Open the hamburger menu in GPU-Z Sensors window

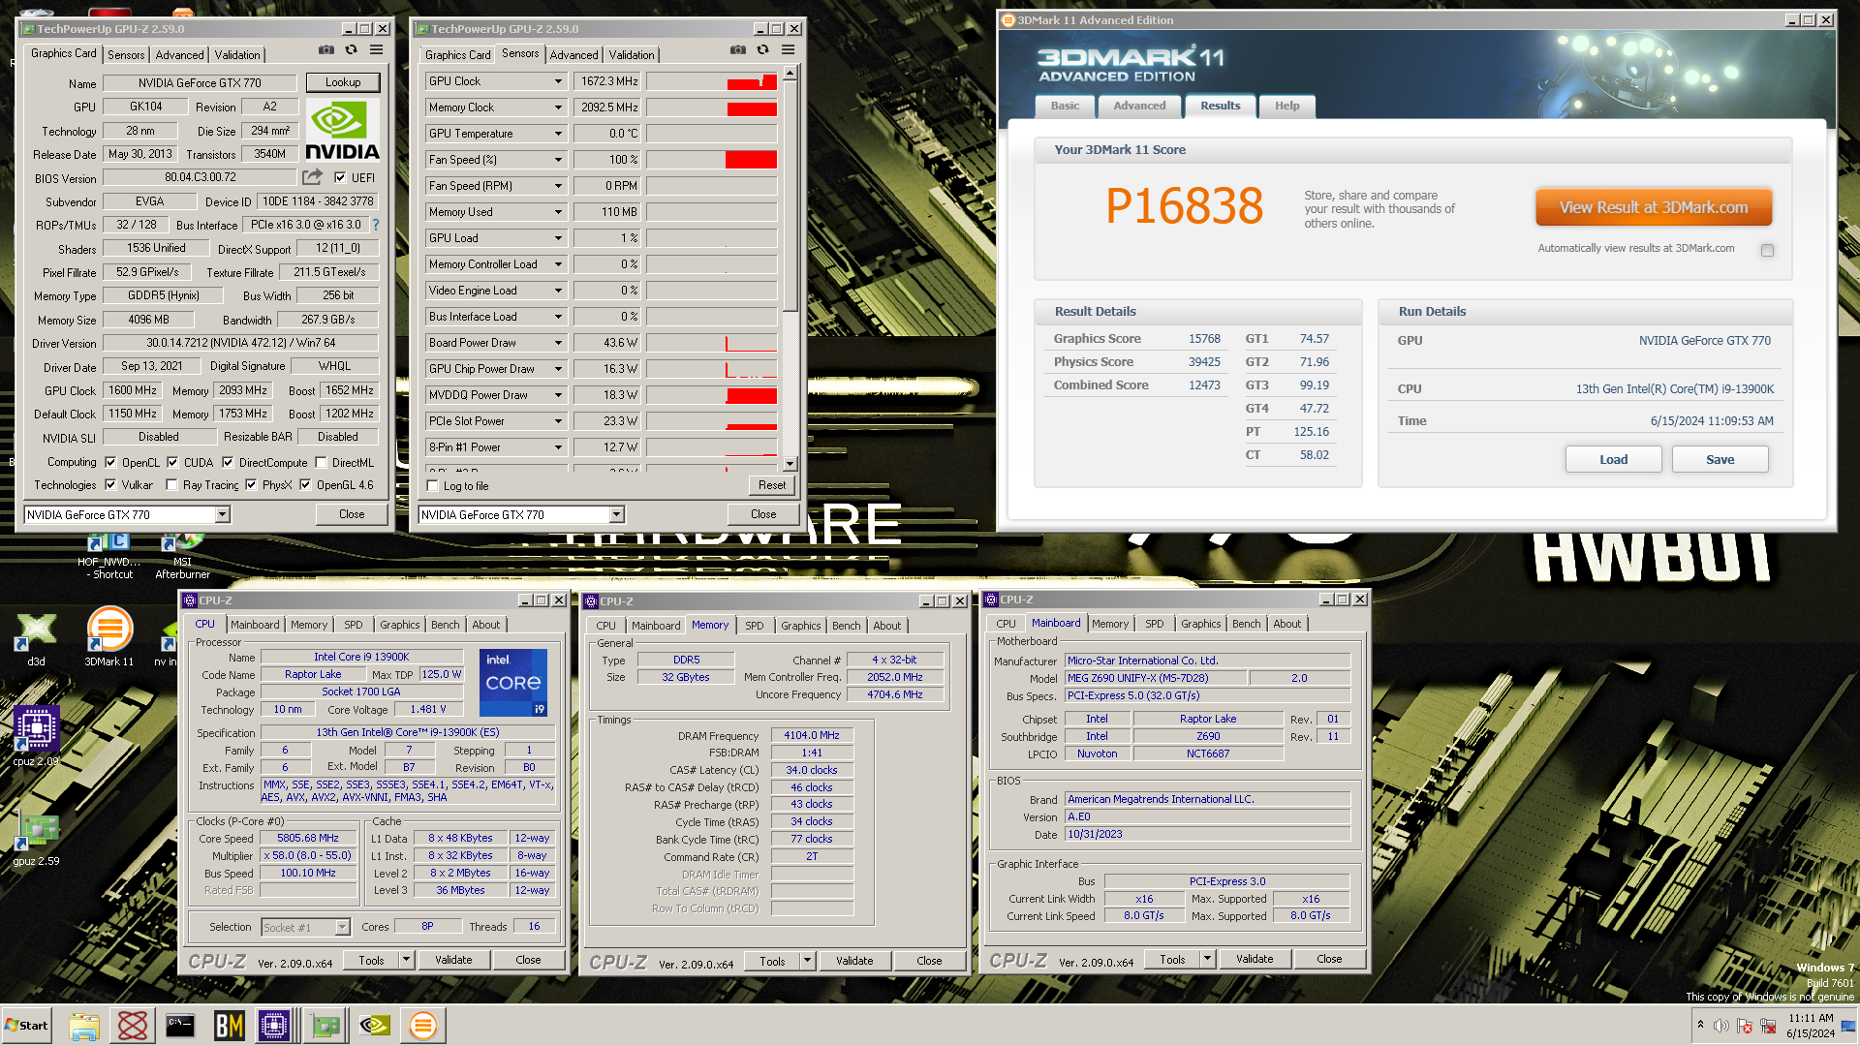(x=788, y=49)
